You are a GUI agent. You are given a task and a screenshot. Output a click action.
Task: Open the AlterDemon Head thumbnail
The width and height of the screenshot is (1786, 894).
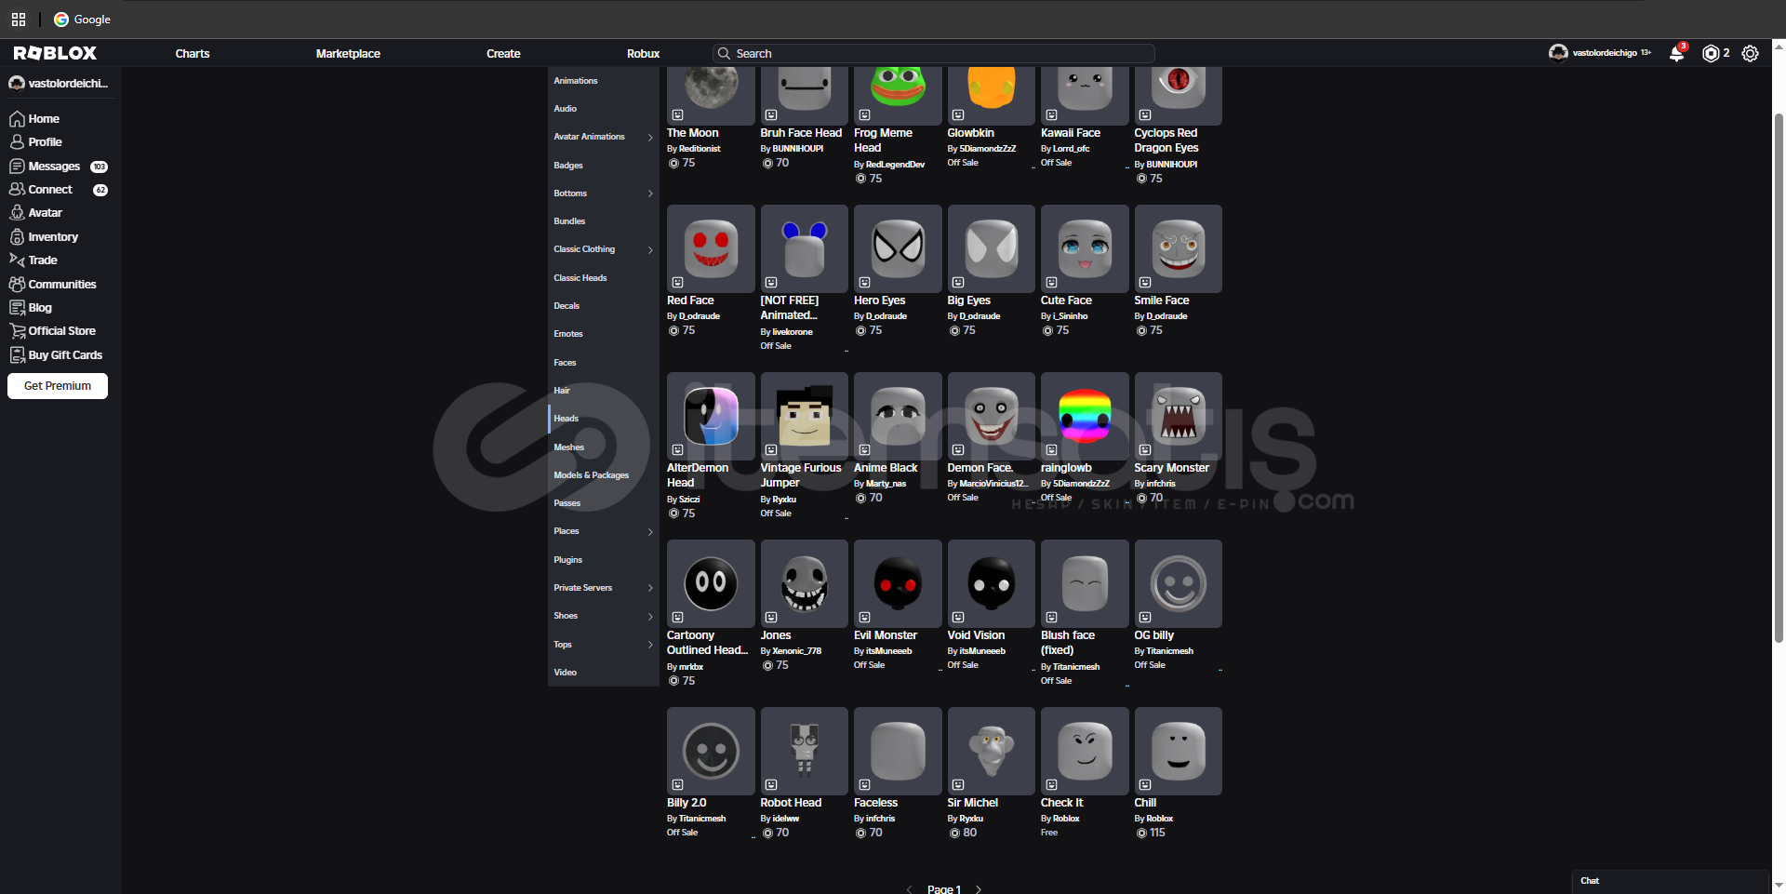coord(711,416)
